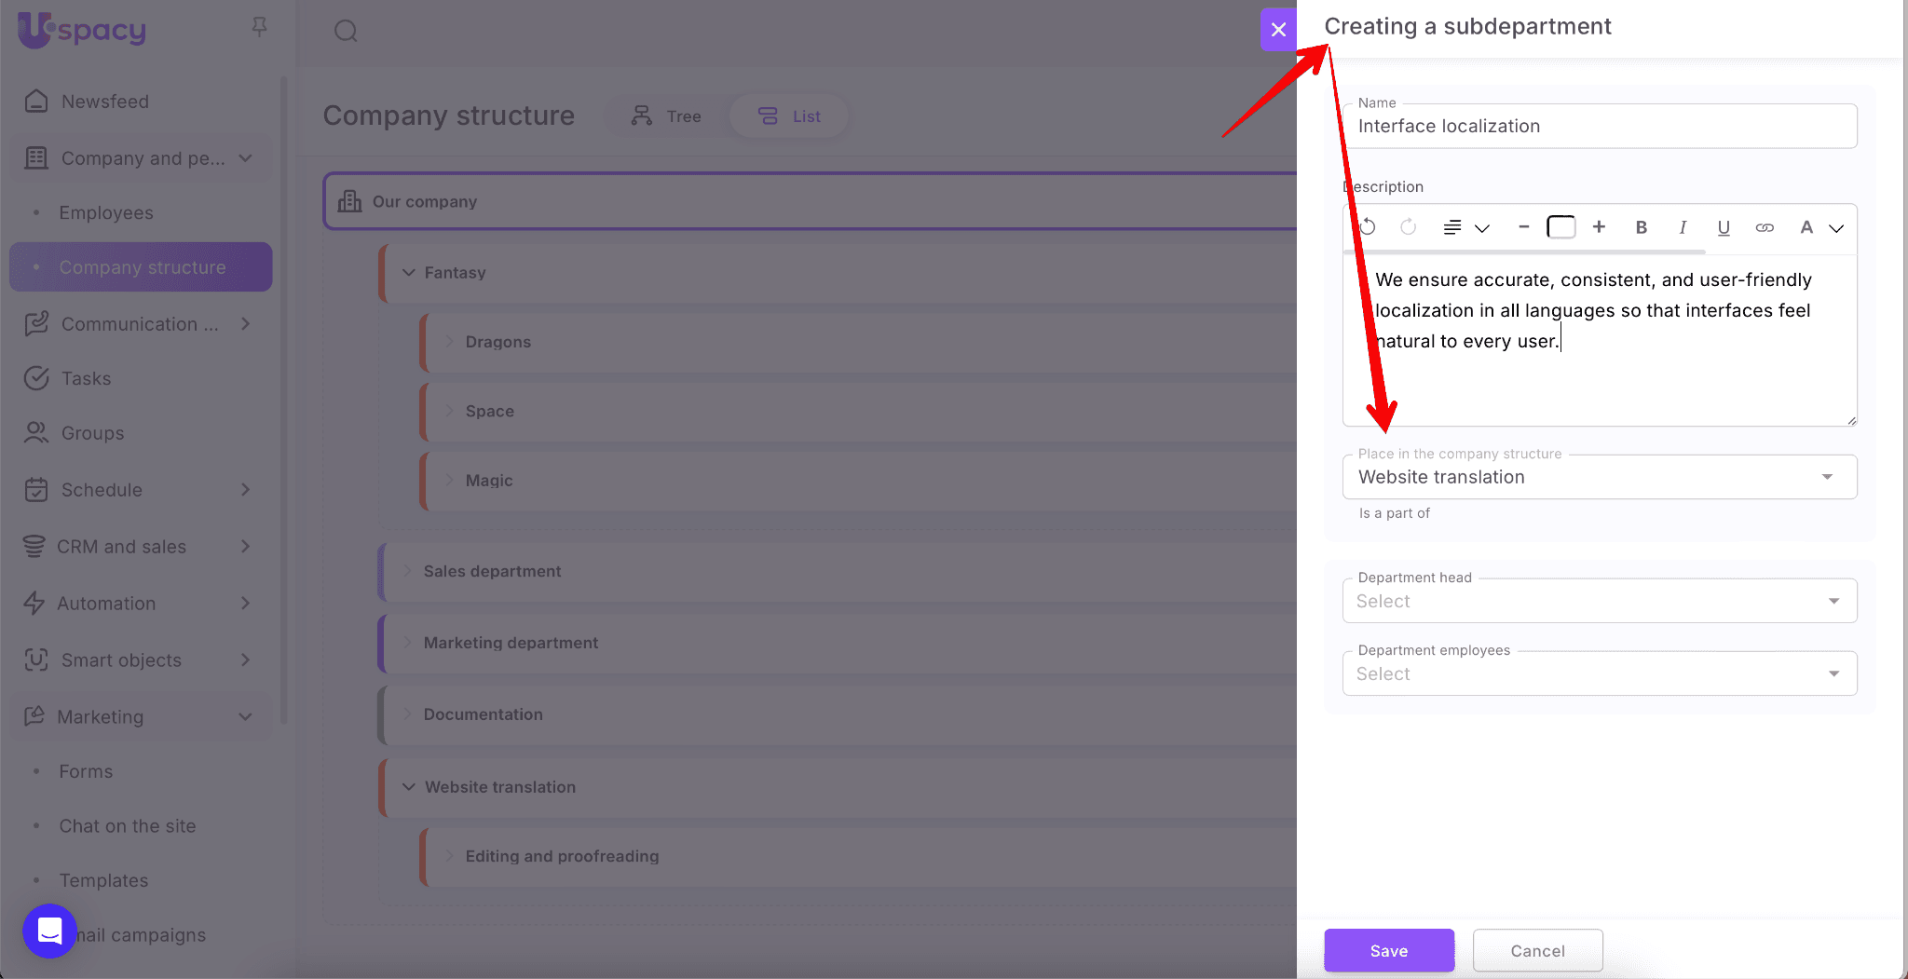1908x979 pixels.
Task: Open the chat support bubble
Action: coord(49,931)
